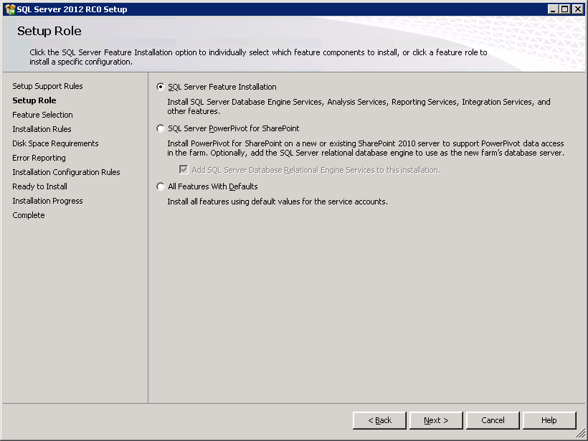
Task: Click Disk Space Requirements step
Action: click(x=55, y=143)
